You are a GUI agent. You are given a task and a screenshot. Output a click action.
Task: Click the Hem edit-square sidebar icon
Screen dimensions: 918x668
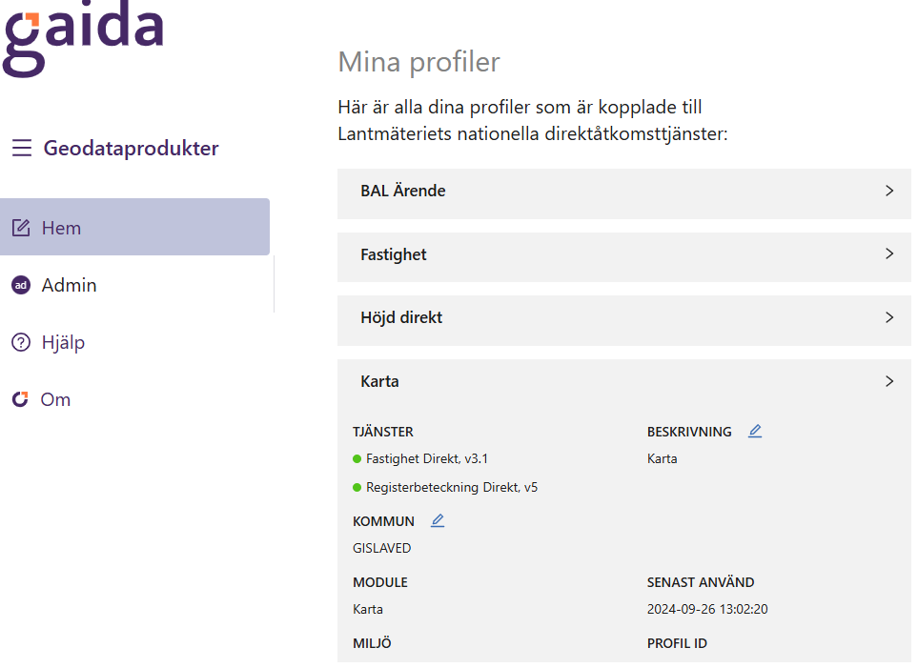20,228
